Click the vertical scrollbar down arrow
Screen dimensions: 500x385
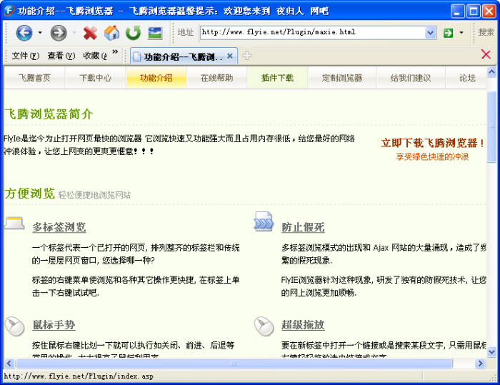491,352
